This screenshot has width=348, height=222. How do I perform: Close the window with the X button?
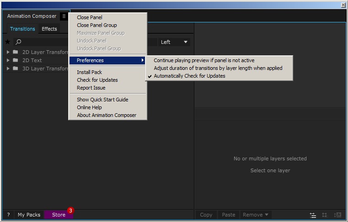point(343,5)
